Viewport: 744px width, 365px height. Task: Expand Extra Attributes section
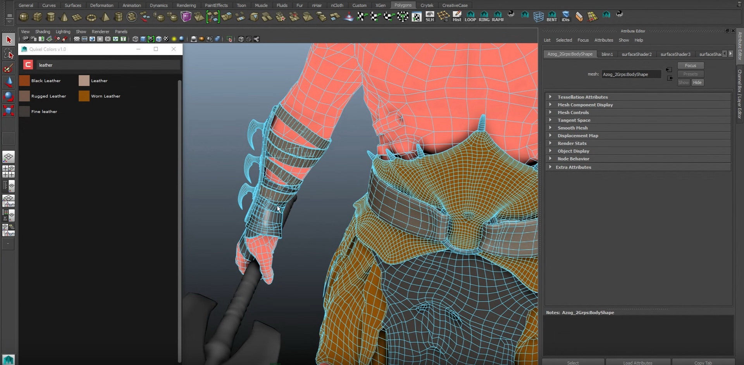(x=638, y=167)
